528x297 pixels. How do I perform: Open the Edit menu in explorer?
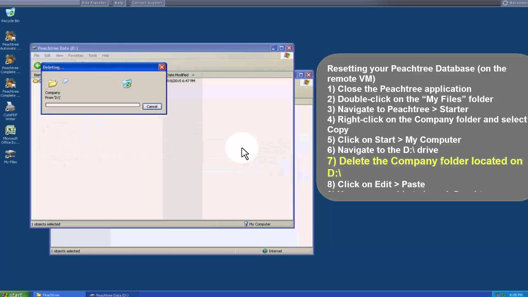click(x=47, y=55)
